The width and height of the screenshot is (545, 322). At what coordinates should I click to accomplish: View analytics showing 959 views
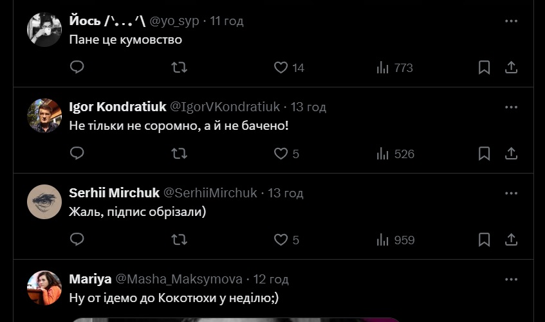396,240
